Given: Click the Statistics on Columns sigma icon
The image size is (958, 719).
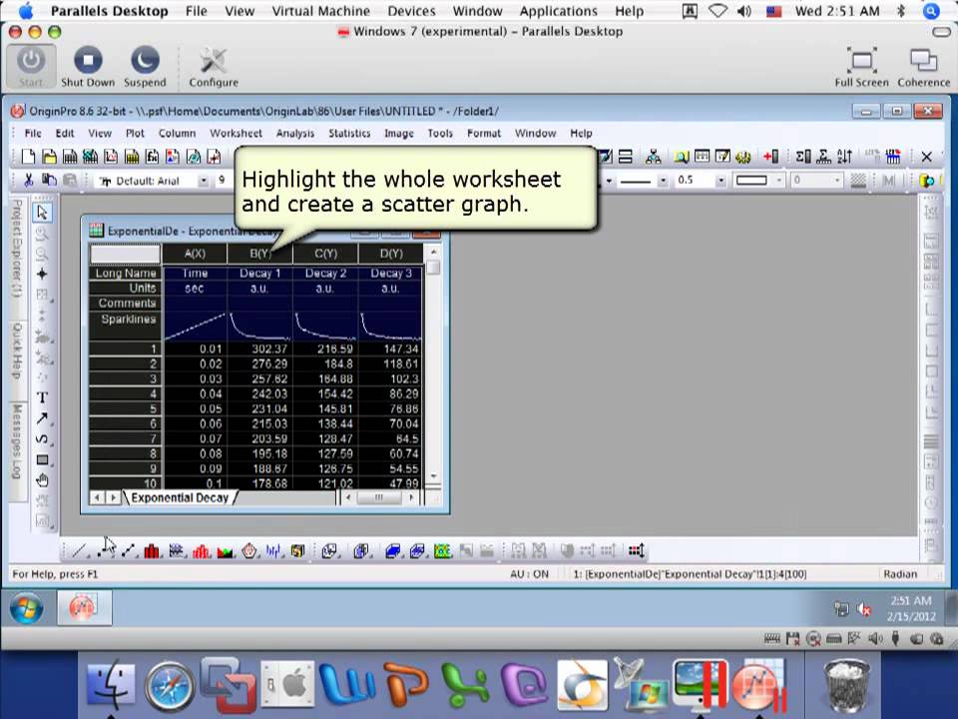Looking at the screenshot, I should click(802, 157).
